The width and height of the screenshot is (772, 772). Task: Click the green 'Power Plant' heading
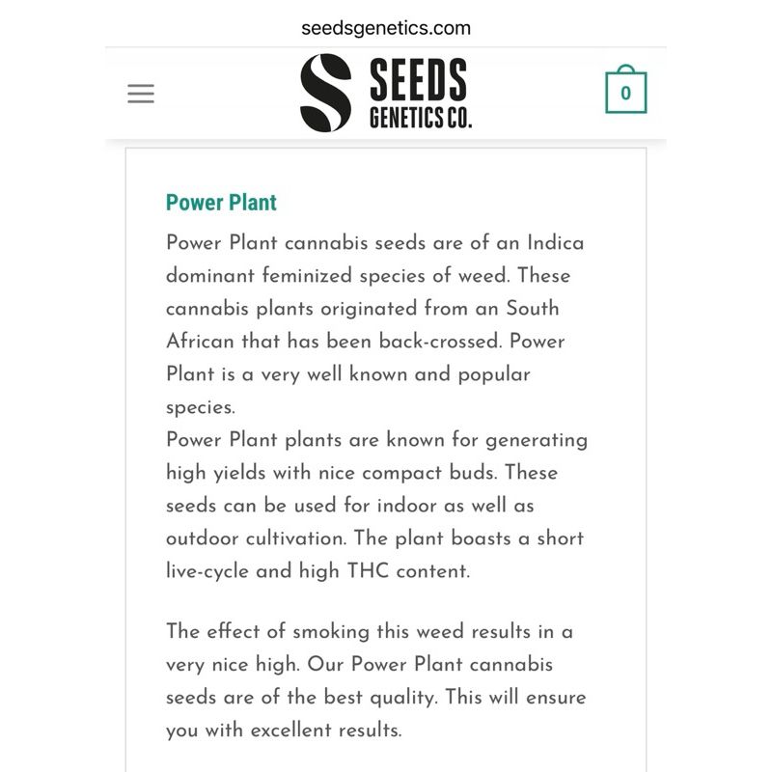click(x=221, y=203)
